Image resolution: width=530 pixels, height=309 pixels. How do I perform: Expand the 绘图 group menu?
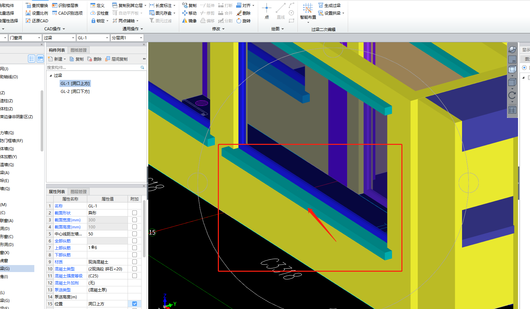(277, 29)
